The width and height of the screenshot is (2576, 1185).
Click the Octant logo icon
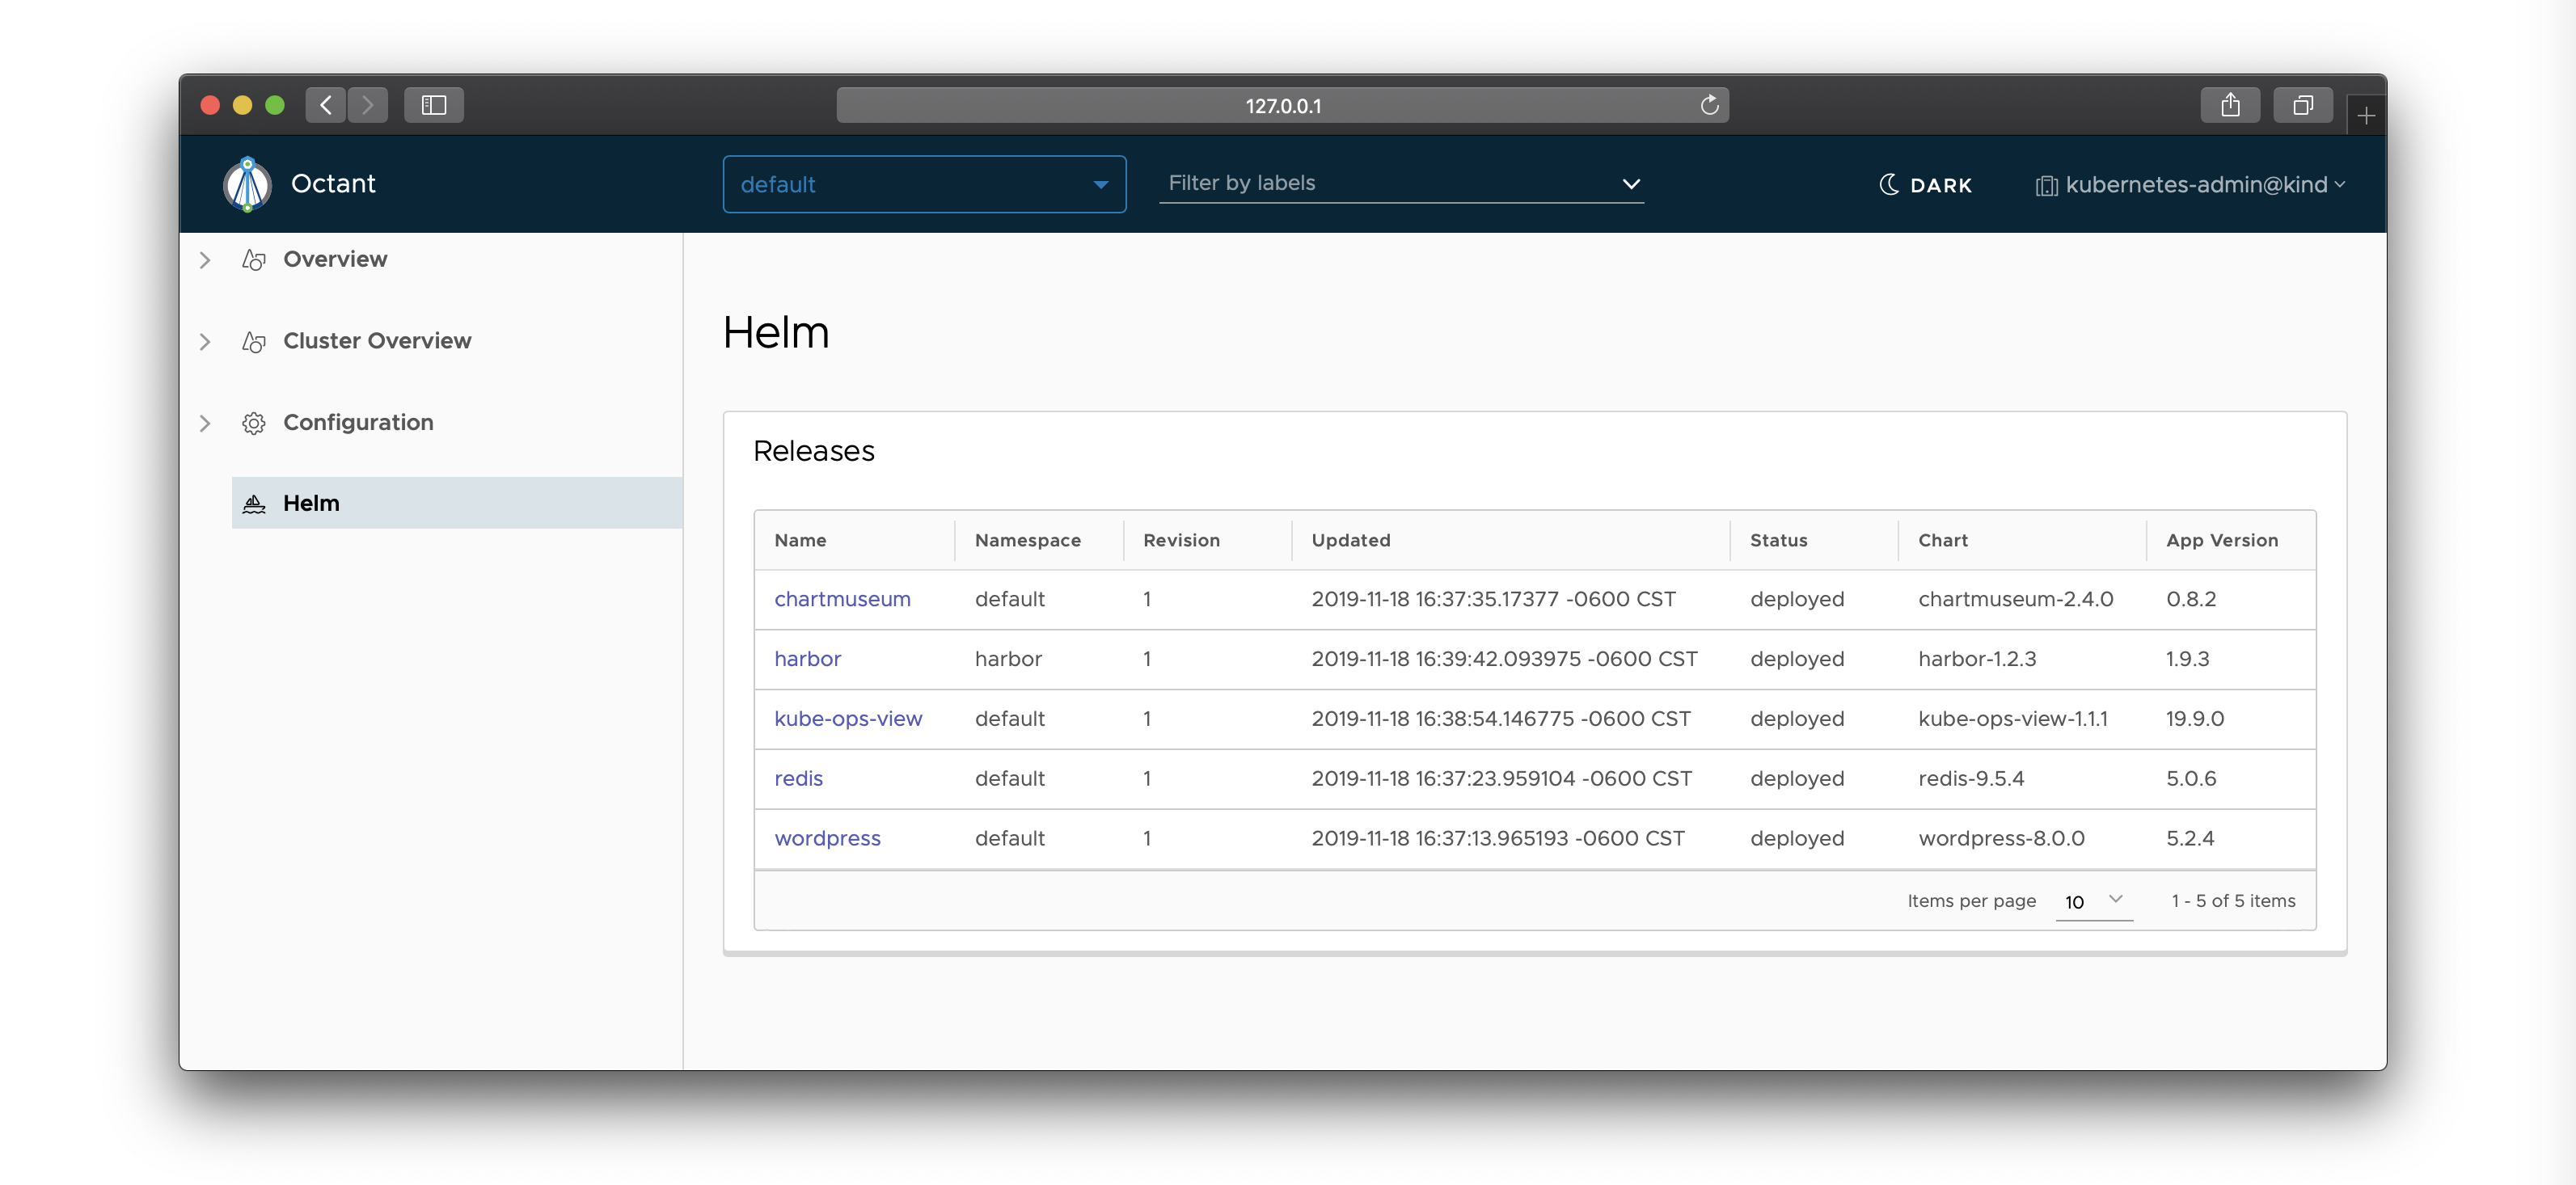point(247,184)
